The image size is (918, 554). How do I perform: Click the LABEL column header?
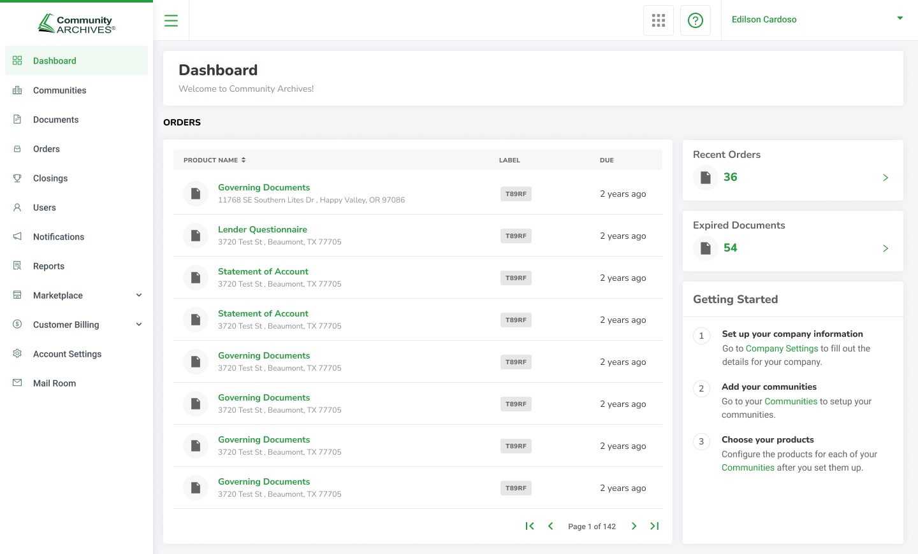(509, 160)
